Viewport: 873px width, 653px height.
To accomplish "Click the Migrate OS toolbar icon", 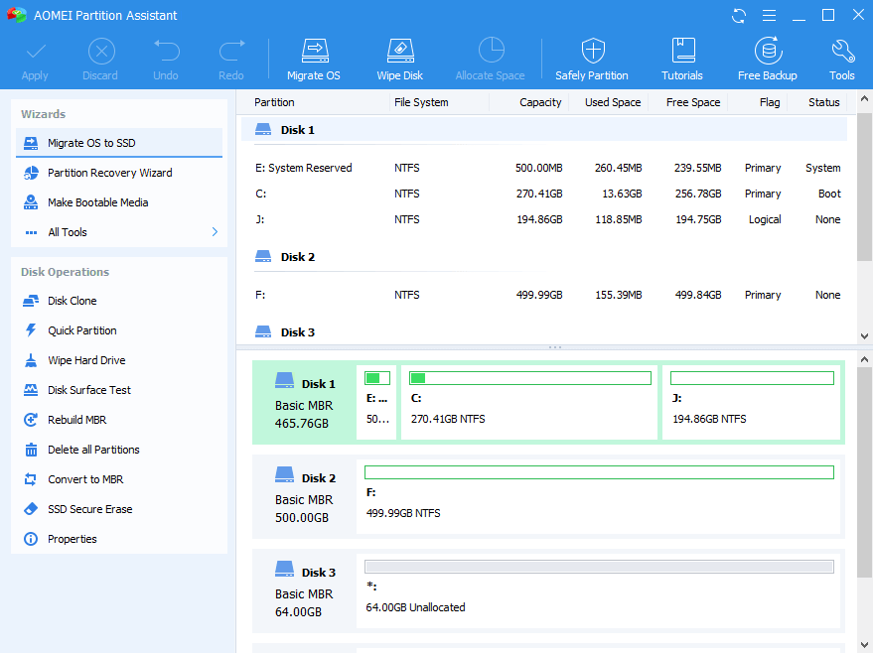I will tap(313, 59).
